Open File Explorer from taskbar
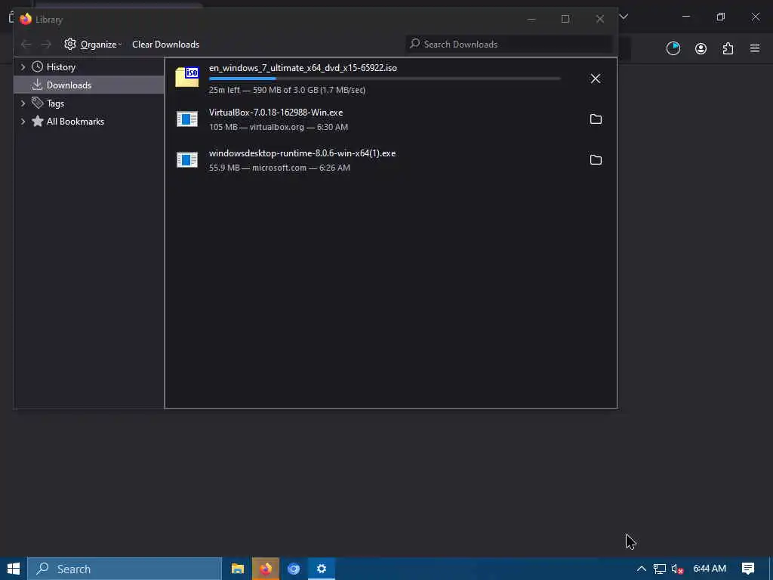 (x=238, y=569)
